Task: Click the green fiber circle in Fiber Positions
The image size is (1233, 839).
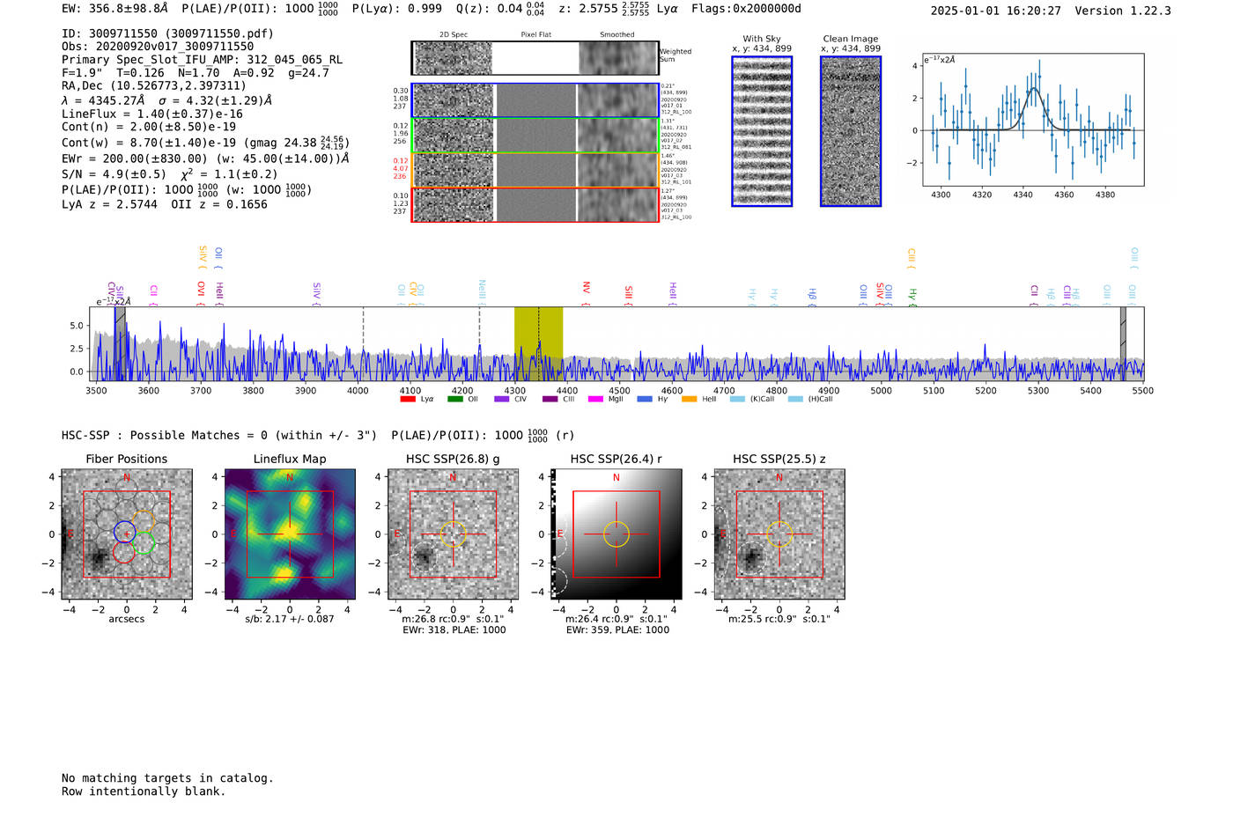Action: point(144,542)
